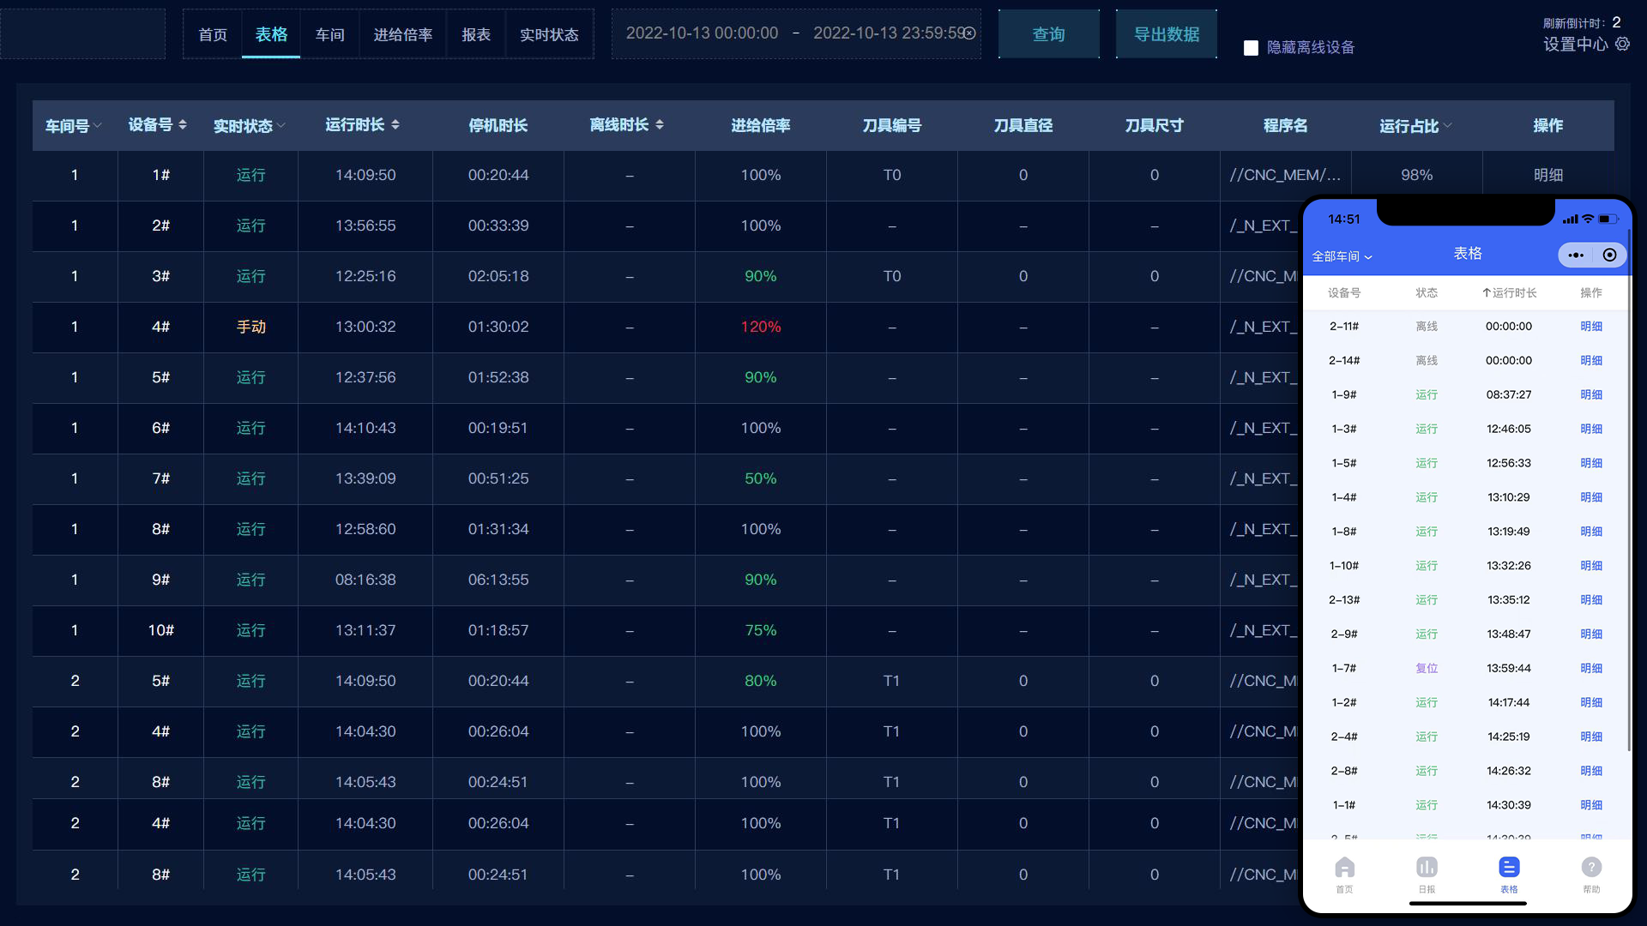The width and height of the screenshot is (1647, 926).
Task: Click the 98% 运行占比 value
Action: point(1417,176)
